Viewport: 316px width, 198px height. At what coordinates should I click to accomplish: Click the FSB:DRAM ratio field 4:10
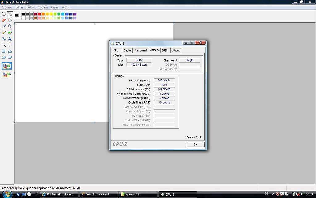click(164, 85)
